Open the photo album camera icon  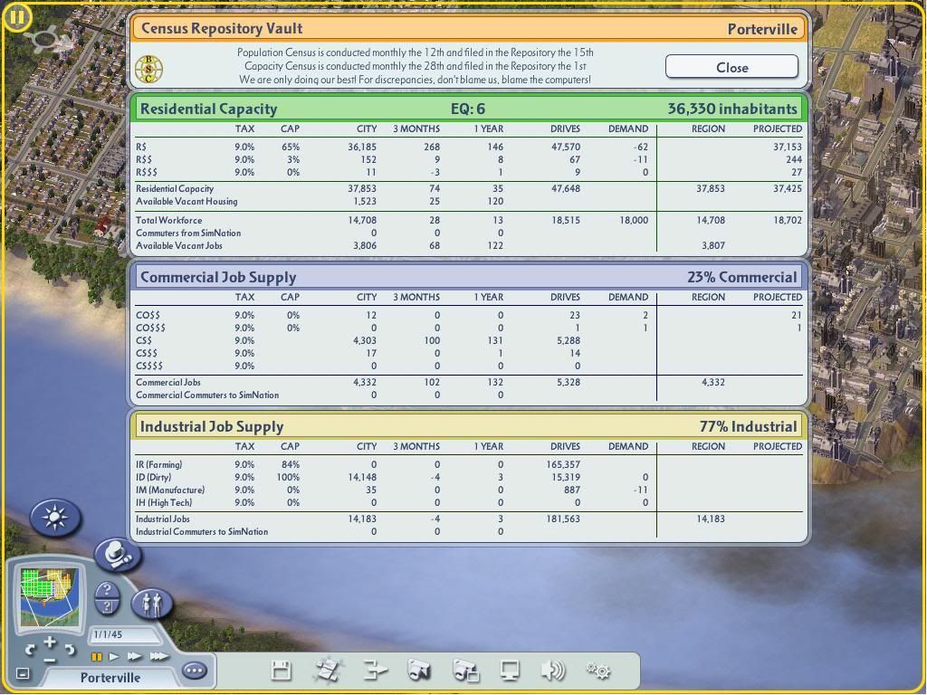465,671
